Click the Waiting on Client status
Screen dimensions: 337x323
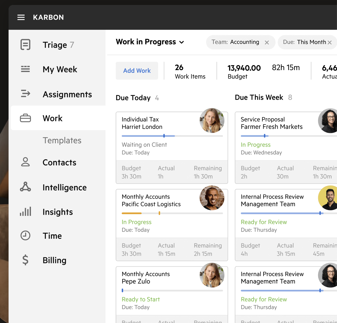click(144, 145)
